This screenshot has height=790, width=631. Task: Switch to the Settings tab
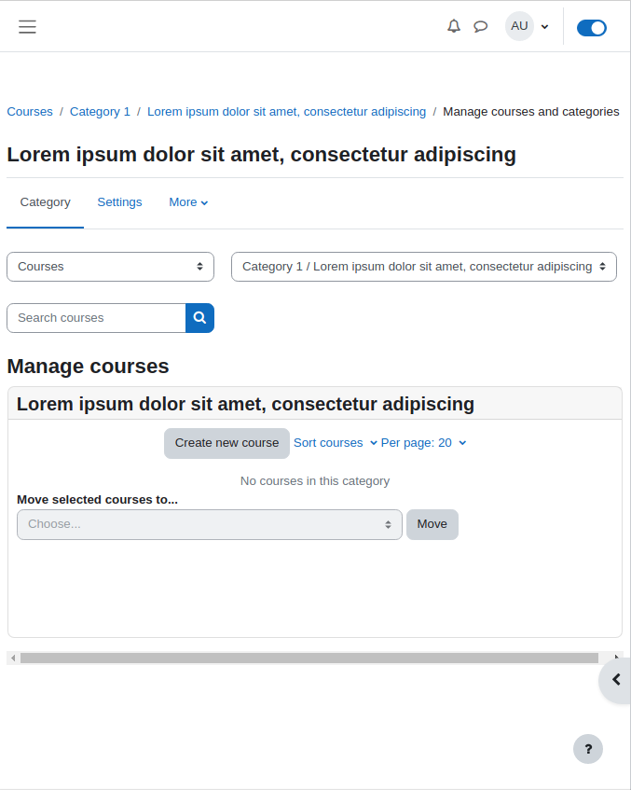point(119,202)
